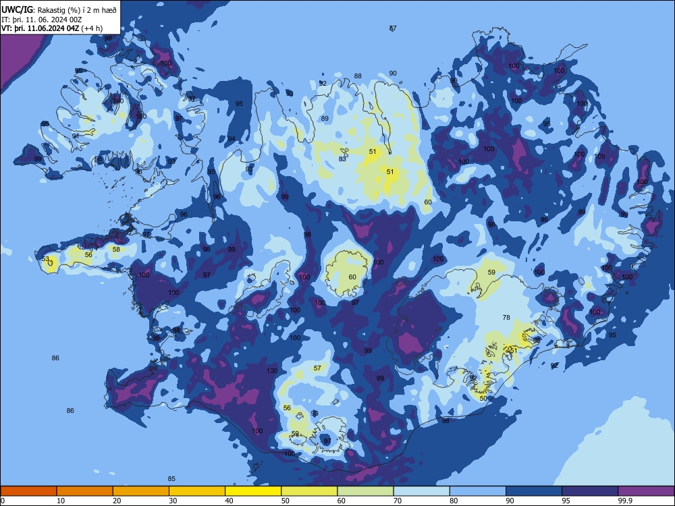The image size is (675, 506).
Task: Click the humidity value '89' on the map
Action: 325,118
